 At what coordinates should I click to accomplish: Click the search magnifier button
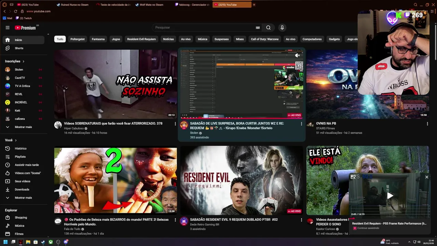[x=268, y=28]
